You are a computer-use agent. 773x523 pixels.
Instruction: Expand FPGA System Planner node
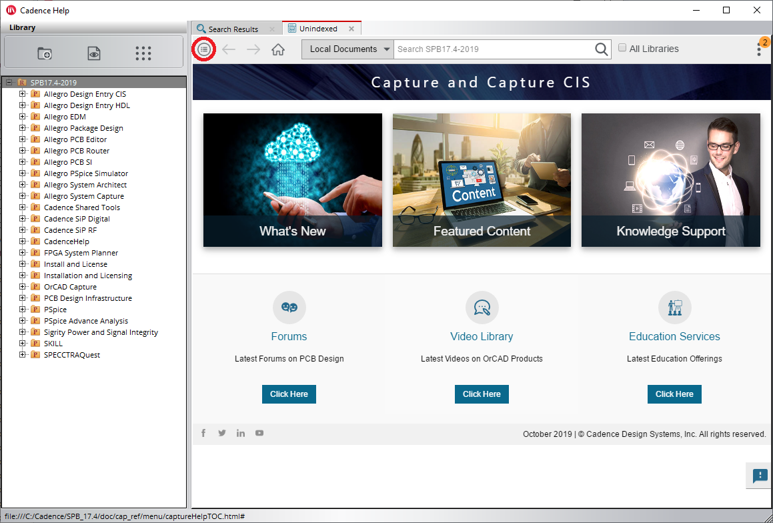pos(22,252)
